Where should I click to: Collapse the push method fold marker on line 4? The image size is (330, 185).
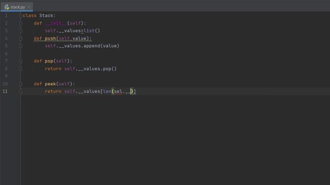click(x=21, y=39)
